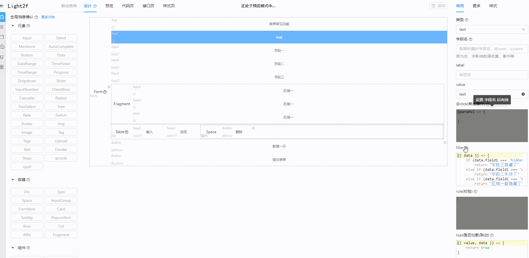Add a Select element from the palette
Image resolution: width=529 pixels, height=258 pixels.
pos(61,38)
